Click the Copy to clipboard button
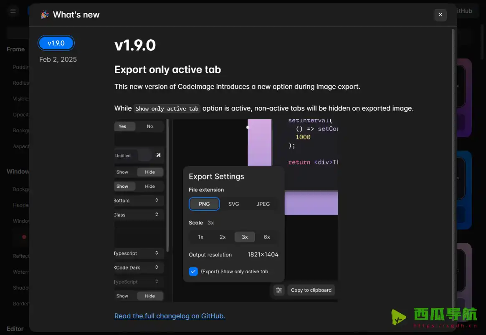The image size is (486, 335). click(x=311, y=290)
